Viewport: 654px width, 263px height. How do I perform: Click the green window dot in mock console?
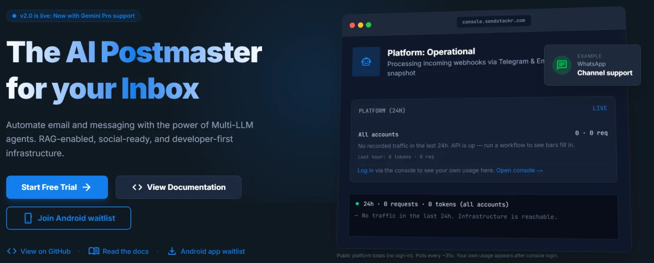pyautogui.click(x=369, y=25)
